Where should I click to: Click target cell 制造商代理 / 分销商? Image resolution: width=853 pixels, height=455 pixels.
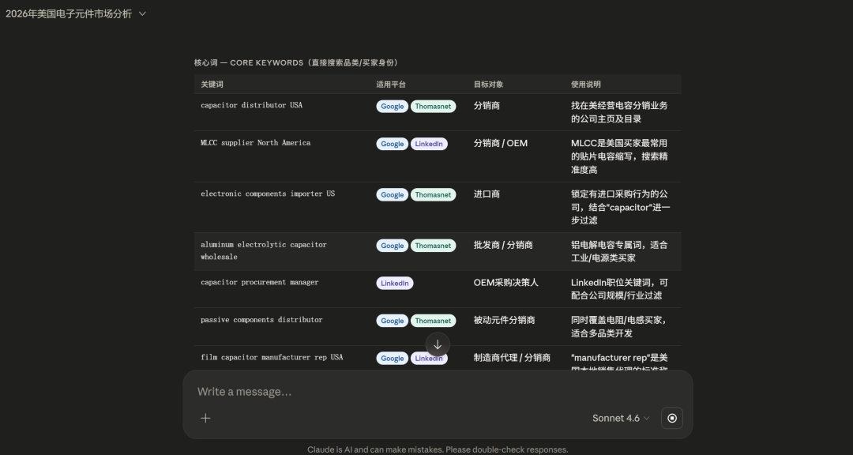point(512,358)
